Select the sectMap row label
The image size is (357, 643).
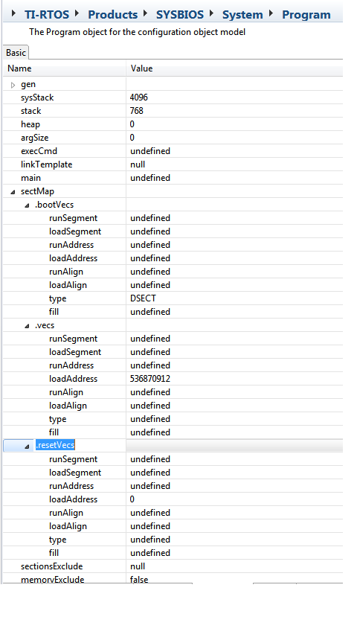(x=37, y=191)
